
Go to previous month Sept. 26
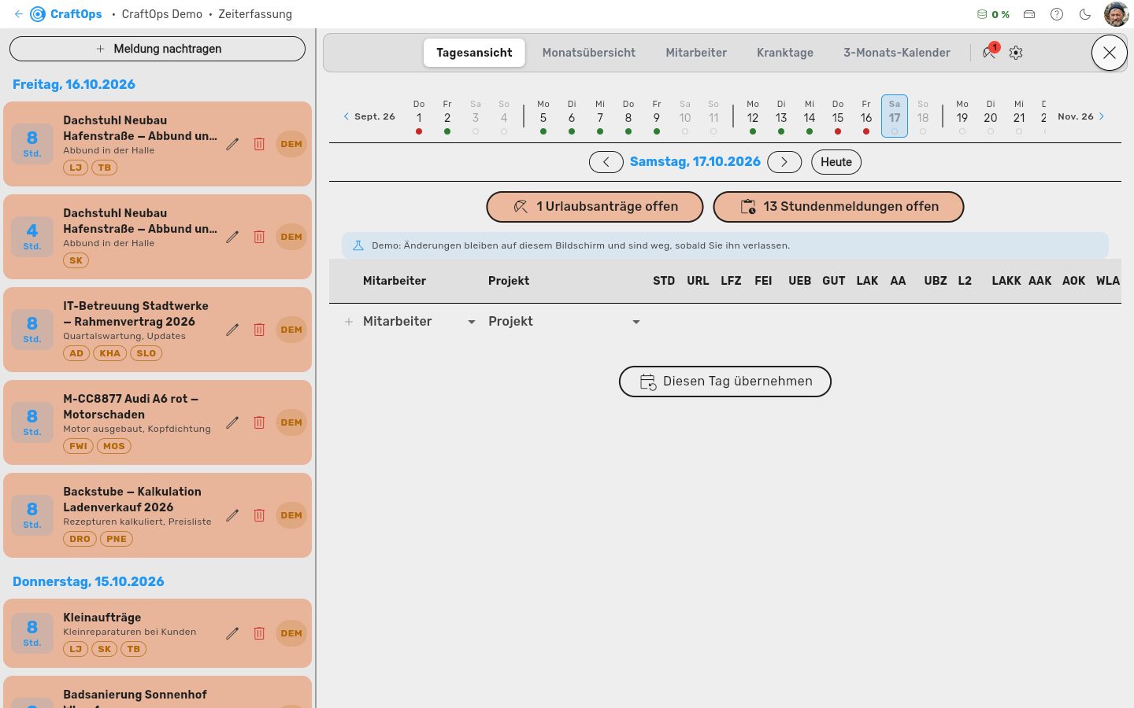pyautogui.click(x=369, y=116)
